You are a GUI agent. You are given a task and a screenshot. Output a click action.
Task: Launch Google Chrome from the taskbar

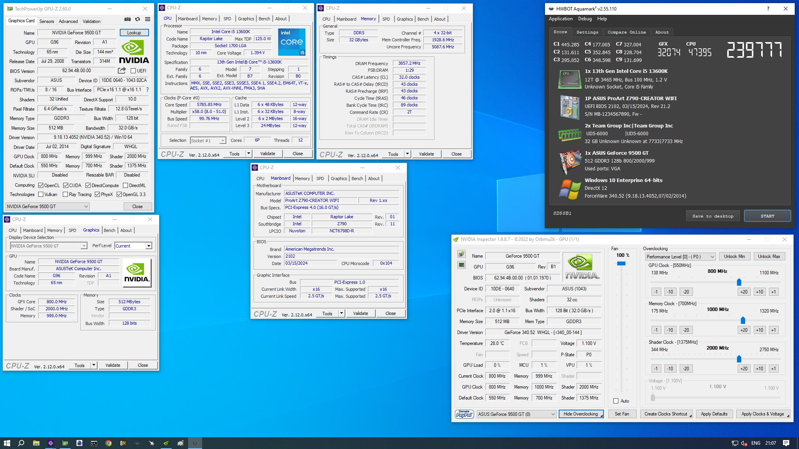point(108,443)
